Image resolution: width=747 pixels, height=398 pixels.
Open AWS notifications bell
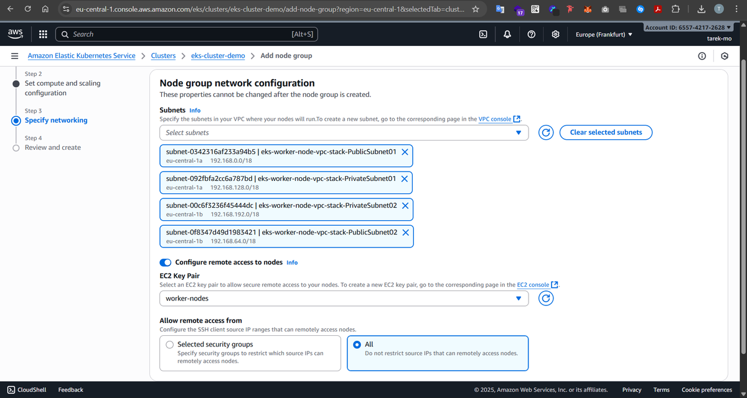pyautogui.click(x=507, y=34)
